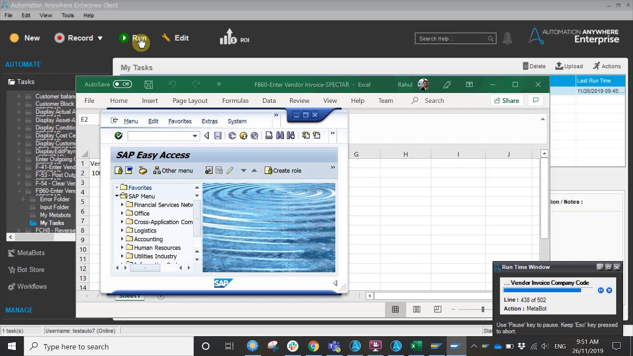Viewport: 633px width, 356px height.
Task: Click the SAP Exit yellow up-arrow icon
Action: coord(243,135)
